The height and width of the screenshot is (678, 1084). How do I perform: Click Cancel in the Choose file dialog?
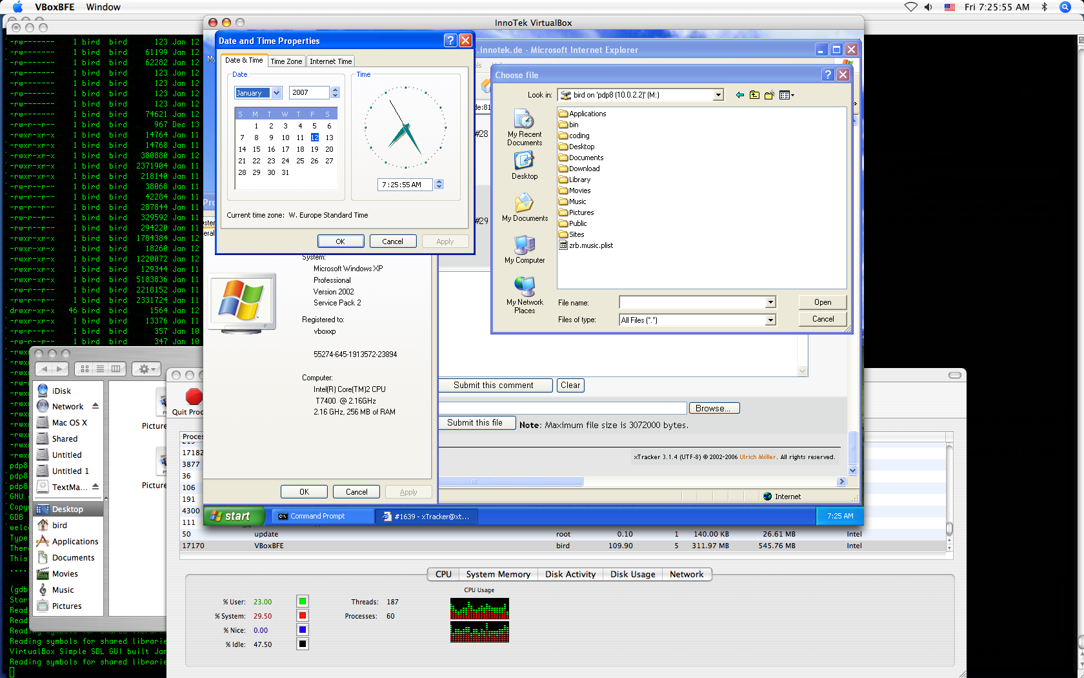(822, 319)
